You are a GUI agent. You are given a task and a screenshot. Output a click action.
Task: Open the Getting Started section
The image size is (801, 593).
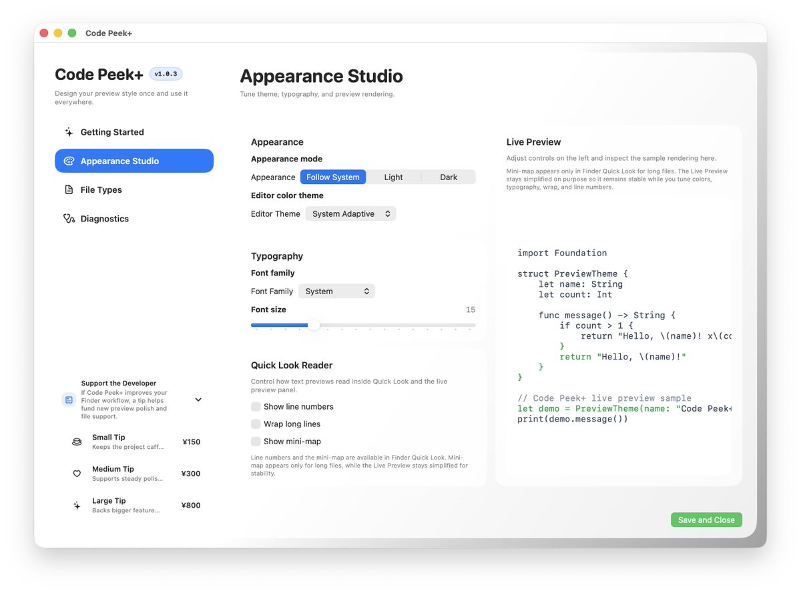[134, 132]
